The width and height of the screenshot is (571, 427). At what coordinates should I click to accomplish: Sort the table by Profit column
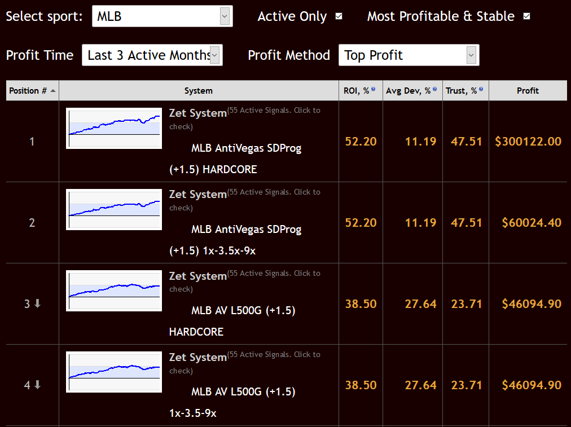point(528,90)
